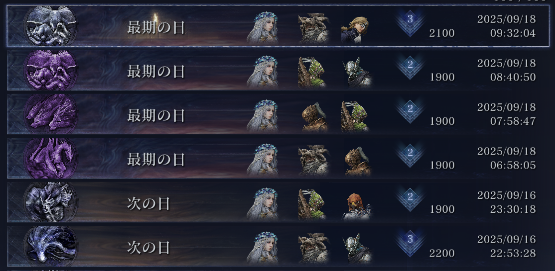Click the flower-crowned woman portrait in bottom row
Viewport: 555px width, 271px height.
point(262,249)
